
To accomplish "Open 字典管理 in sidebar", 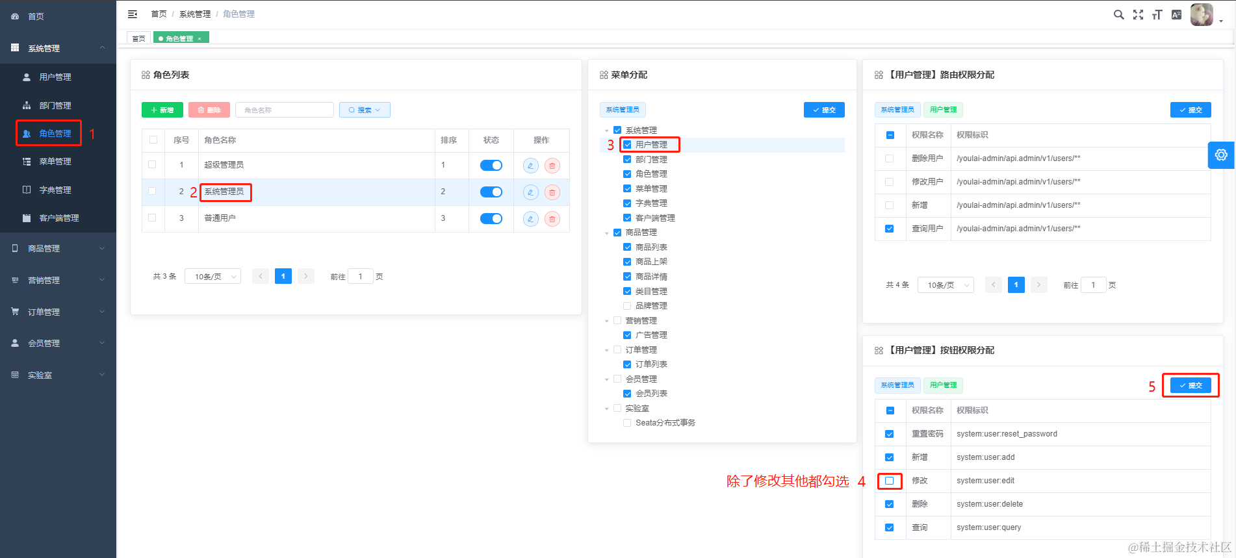I will [x=58, y=190].
